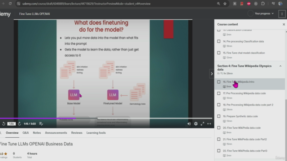Open lecture 22 Fine Tune WikiPedia data code Part3
This screenshot has width=287, height=161.
point(245,151)
